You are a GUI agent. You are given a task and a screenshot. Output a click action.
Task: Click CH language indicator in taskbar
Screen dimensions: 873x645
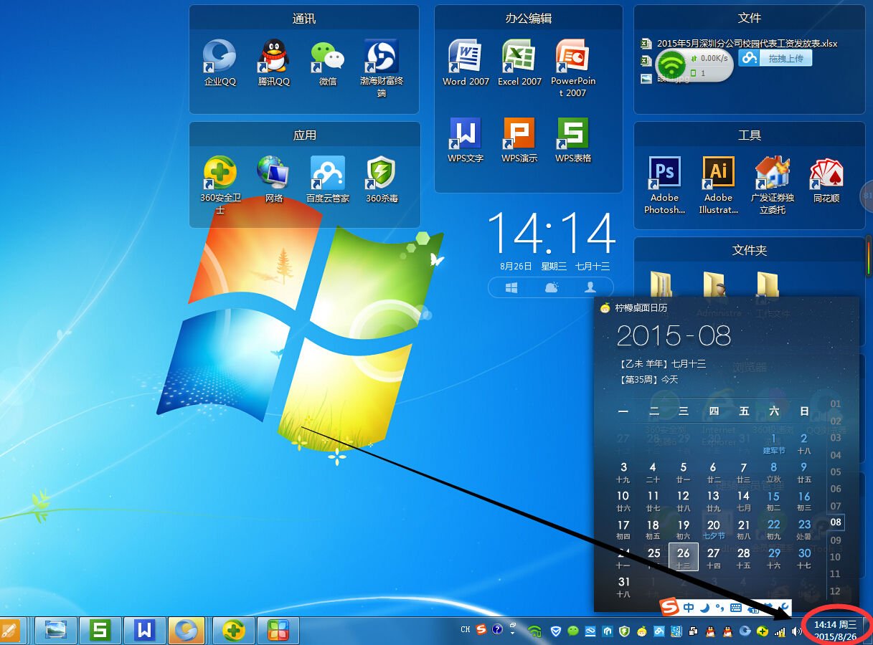(466, 630)
